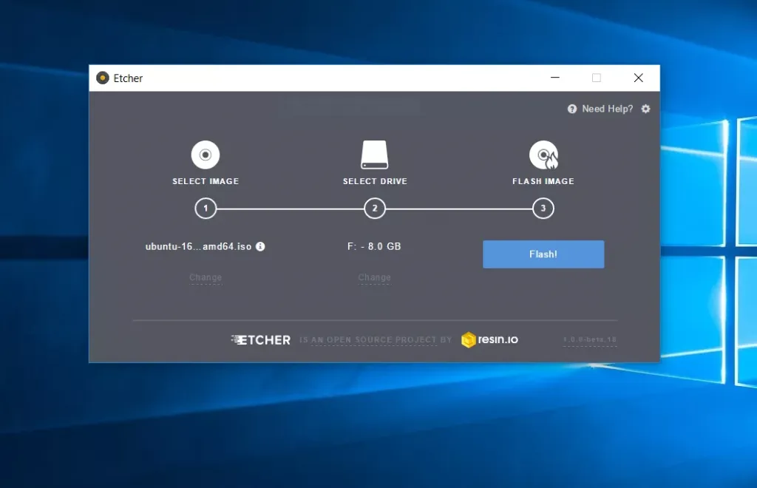Click the Select Image disc icon
The height and width of the screenshot is (488, 757).
click(x=206, y=155)
